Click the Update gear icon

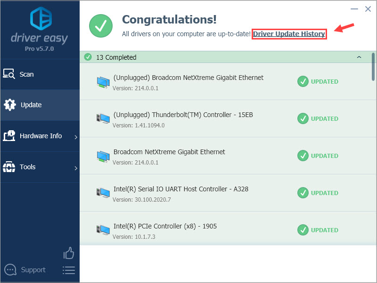point(9,105)
